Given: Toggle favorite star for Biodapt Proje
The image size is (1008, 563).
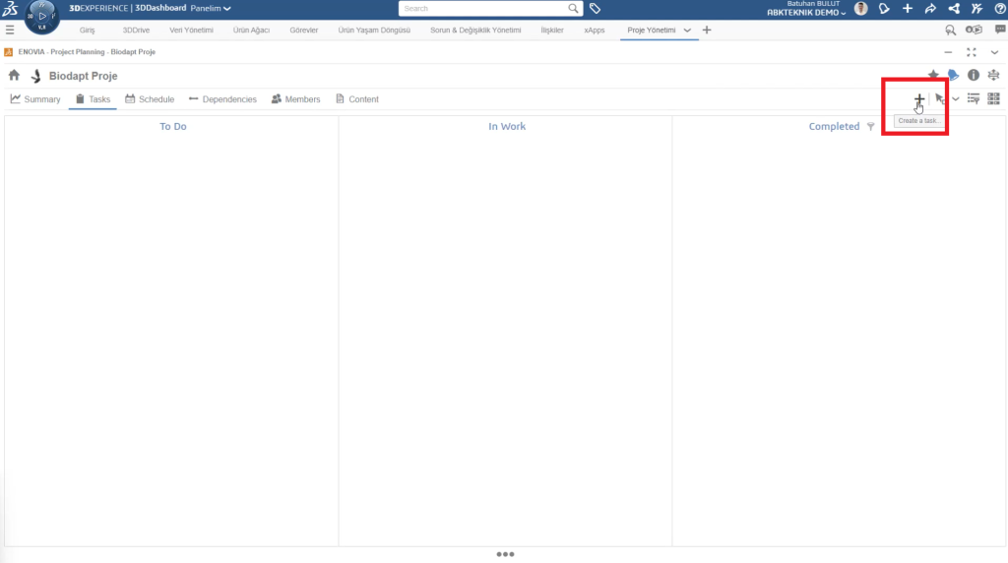Looking at the screenshot, I should (x=933, y=75).
